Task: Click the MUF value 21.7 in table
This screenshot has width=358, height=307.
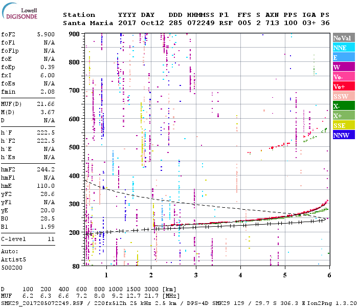Action: point(151,296)
